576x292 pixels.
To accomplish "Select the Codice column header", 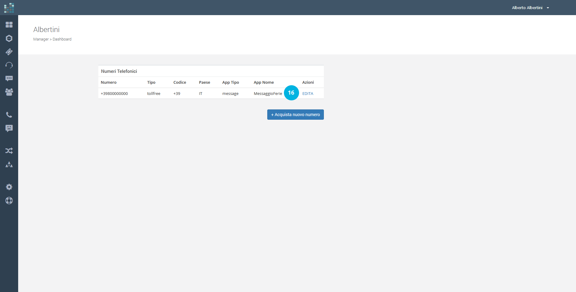I will [x=180, y=82].
